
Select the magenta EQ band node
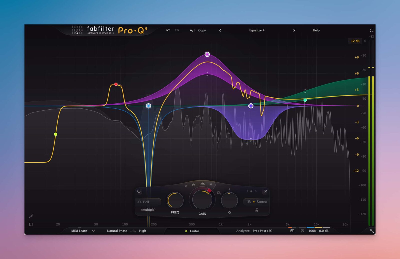pyautogui.click(x=207, y=54)
